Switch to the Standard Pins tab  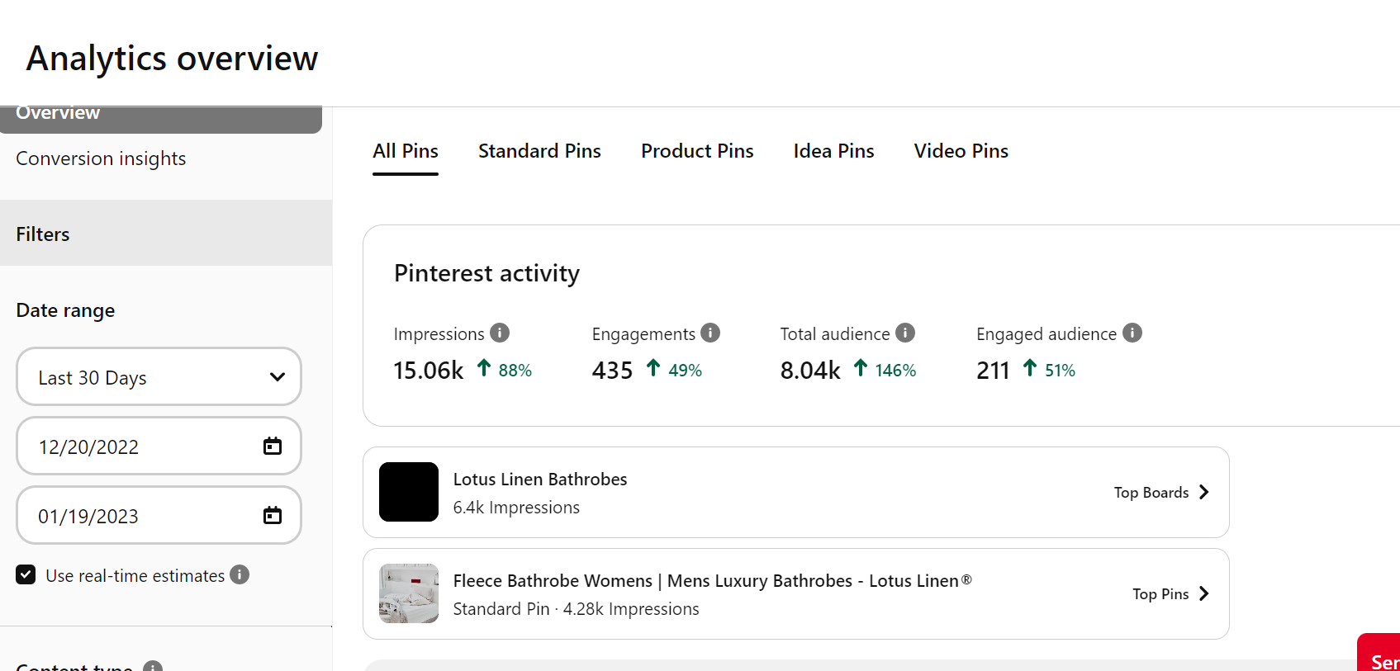(539, 151)
